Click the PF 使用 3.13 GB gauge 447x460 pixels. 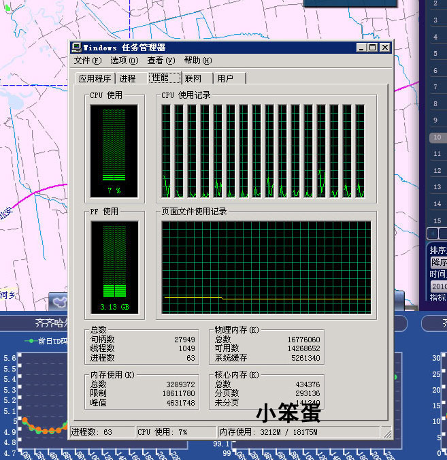tap(114, 267)
